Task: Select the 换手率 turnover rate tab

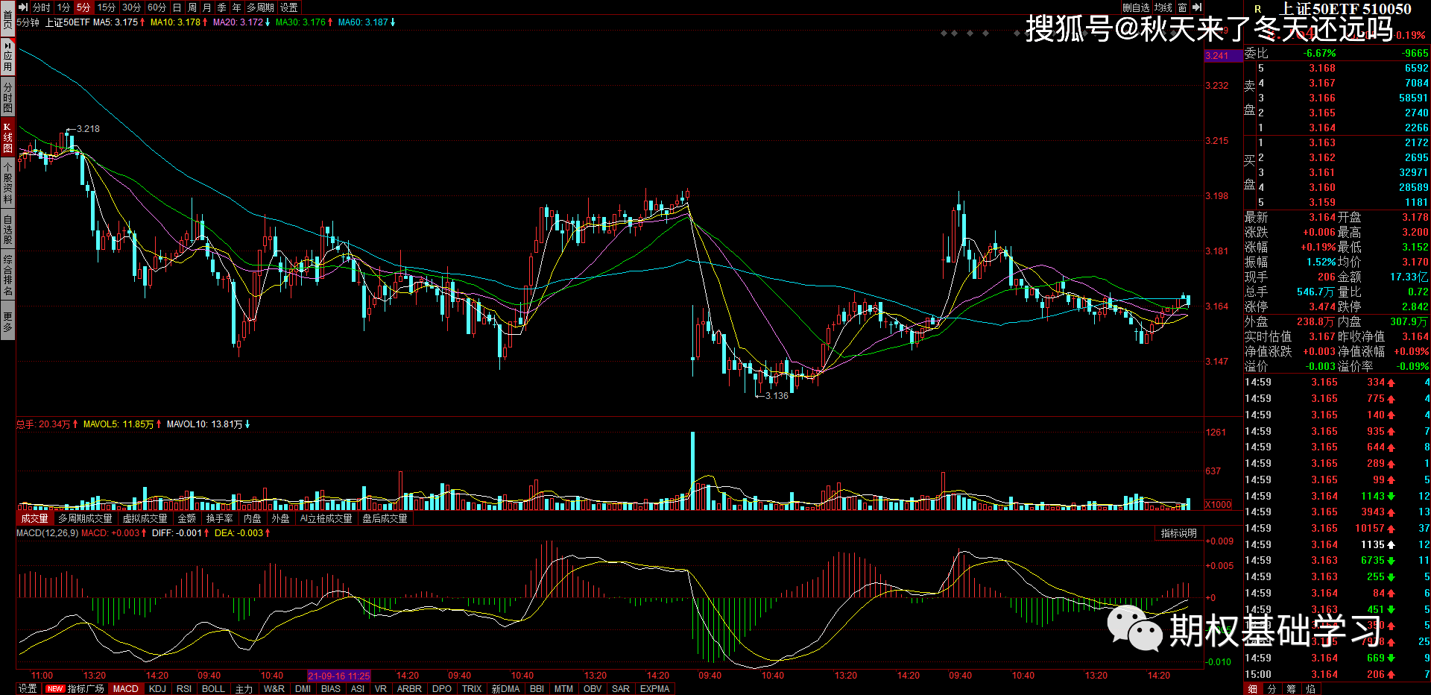Action: click(219, 518)
